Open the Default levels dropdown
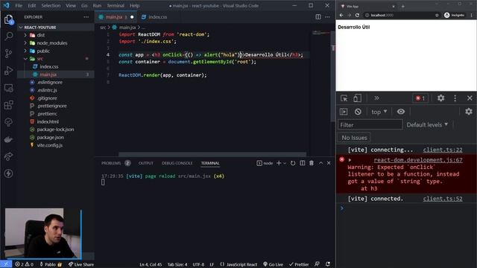The height and width of the screenshot is (268, 477). click(427, 125)
